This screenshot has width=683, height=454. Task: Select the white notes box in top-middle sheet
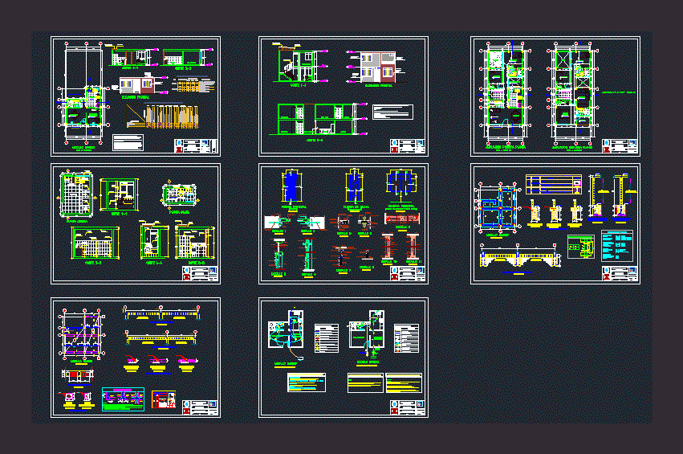tap(392, 112)
